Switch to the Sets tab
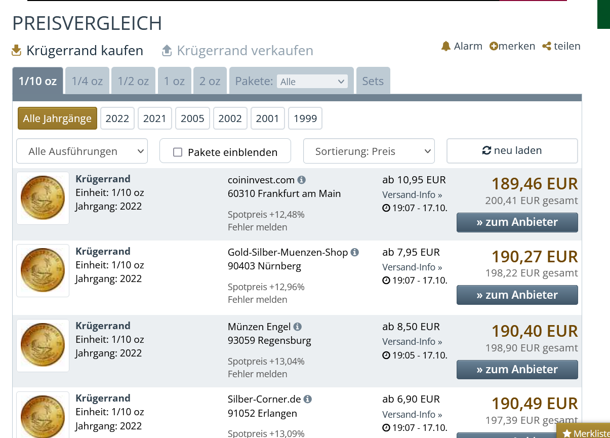Viewport: 610px width, 438px height. coord(373,81)
